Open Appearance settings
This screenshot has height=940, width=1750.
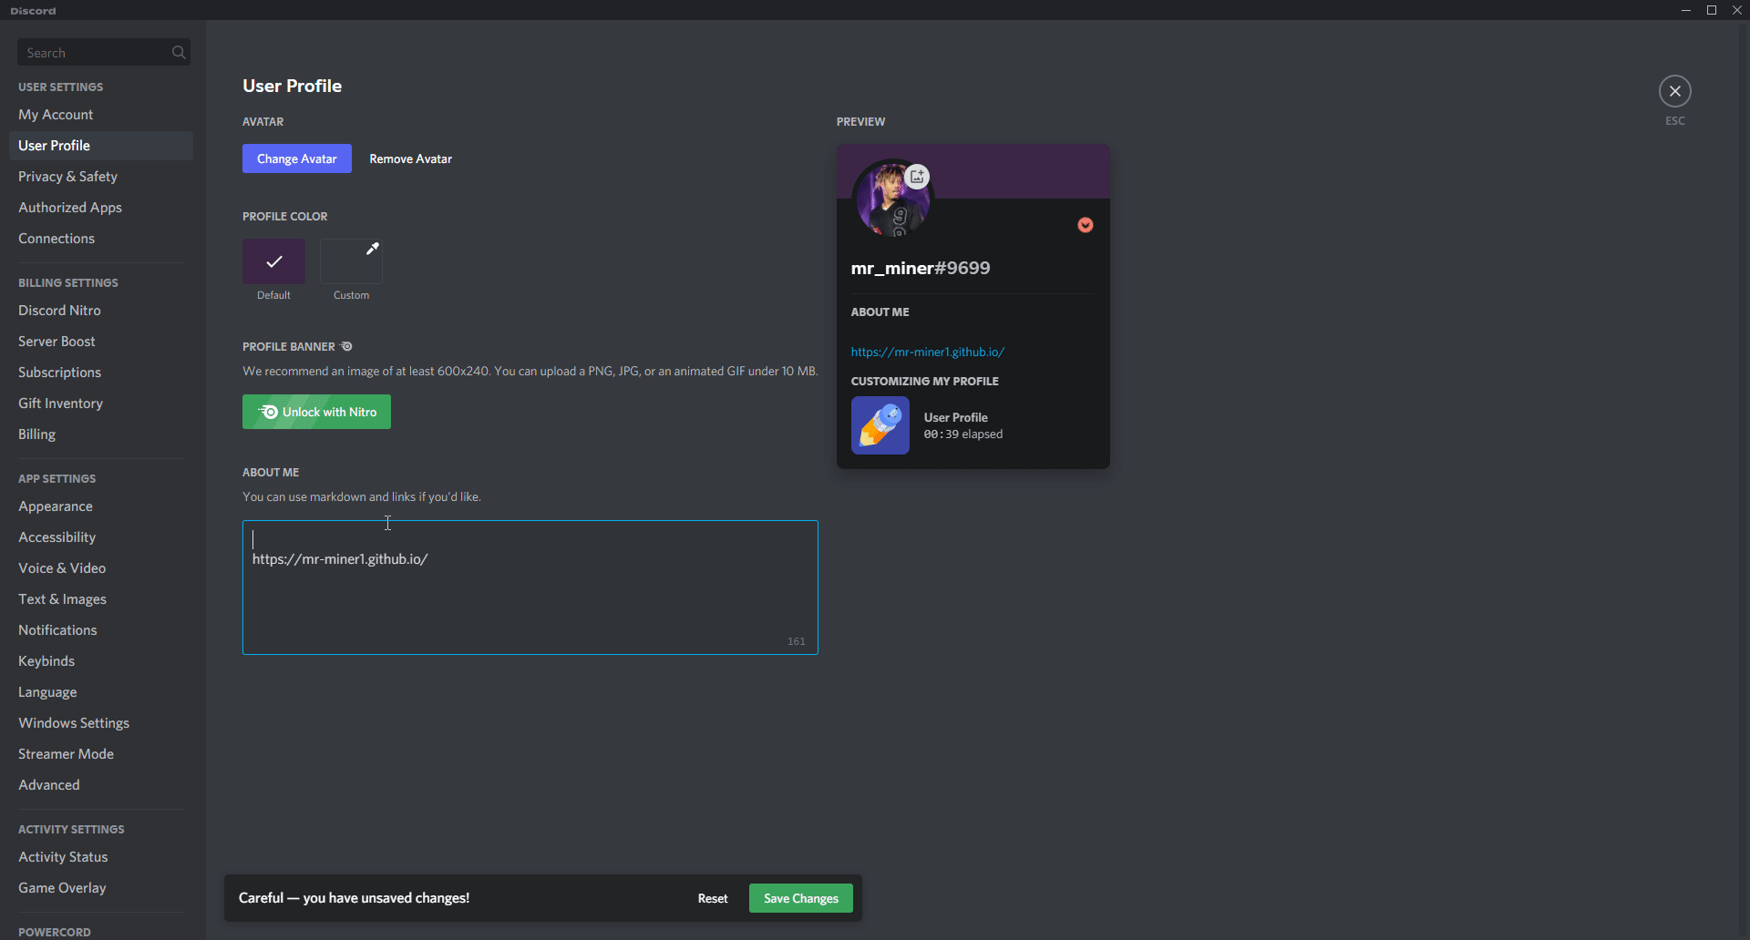(x=101, y=506)
